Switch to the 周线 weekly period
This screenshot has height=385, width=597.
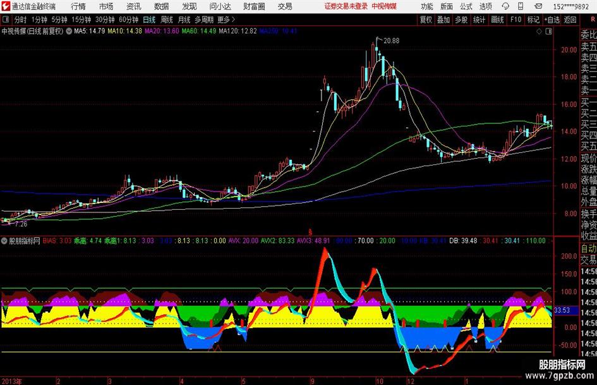click(x=167, y=20)
